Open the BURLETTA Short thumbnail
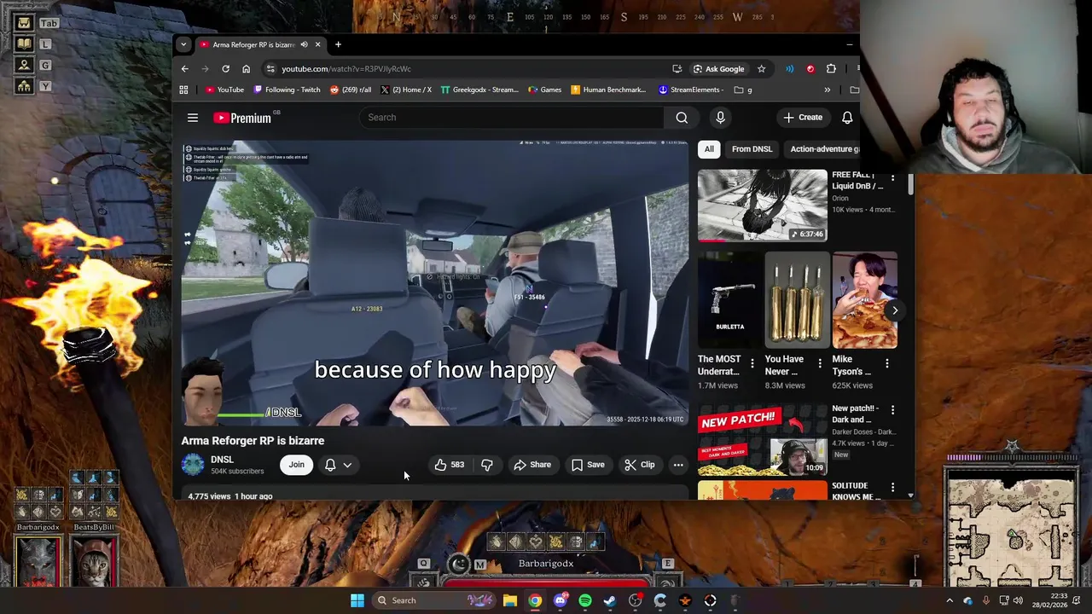The height and width of the screenshot is (614, 1092). pyautogui.click(x=730, y=300)
